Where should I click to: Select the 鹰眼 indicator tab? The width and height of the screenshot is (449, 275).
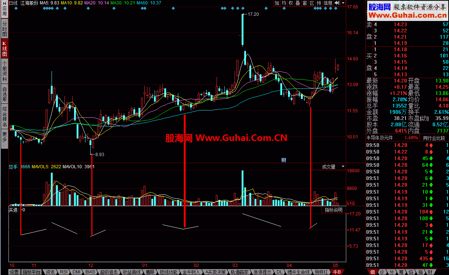coord(150,272)
